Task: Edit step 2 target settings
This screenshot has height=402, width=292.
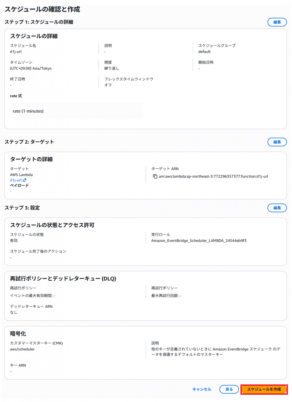Action: (x=277, y=142)
